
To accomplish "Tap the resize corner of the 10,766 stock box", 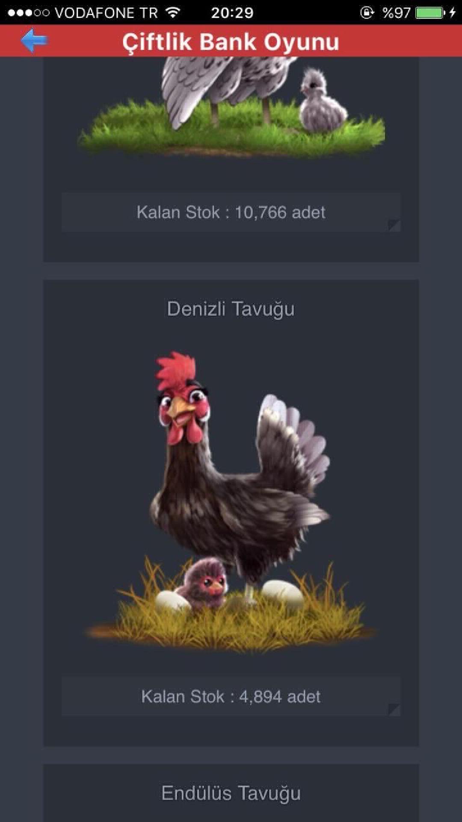I will [394, 225].
